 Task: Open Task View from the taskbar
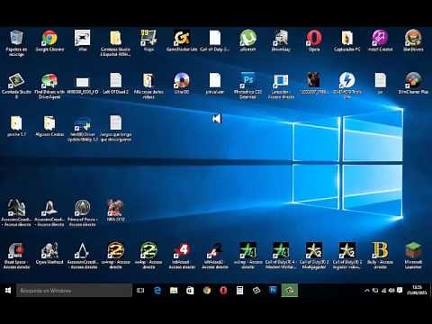(x=140, y=291)
